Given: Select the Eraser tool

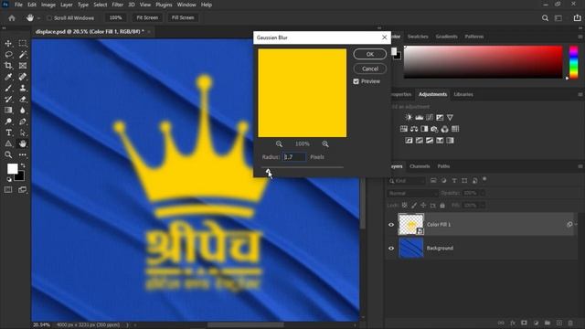Looking at the screenshot, I should point(23,100).
